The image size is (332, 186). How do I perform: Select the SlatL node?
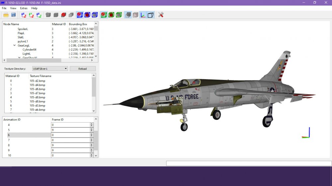[21, 37]
